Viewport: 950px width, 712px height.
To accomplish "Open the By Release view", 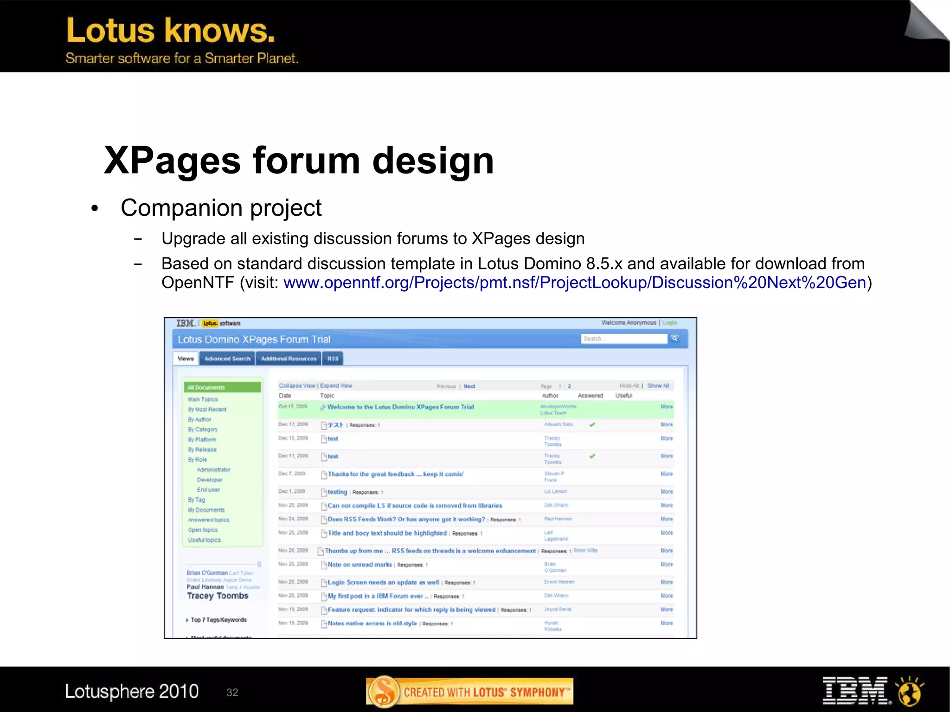I will pyautogui.click(x=202, y=449).
